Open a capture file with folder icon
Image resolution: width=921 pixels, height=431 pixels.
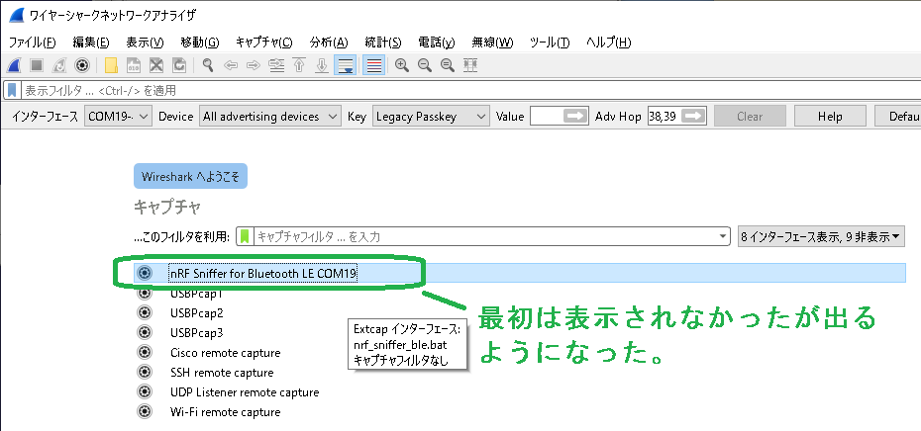point(111,65)
